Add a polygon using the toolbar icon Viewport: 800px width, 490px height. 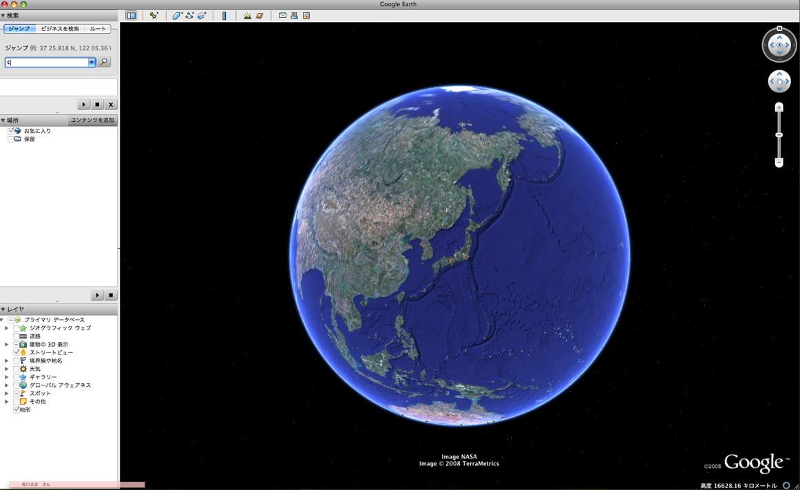pyautogui.click(x=177, y=15)
